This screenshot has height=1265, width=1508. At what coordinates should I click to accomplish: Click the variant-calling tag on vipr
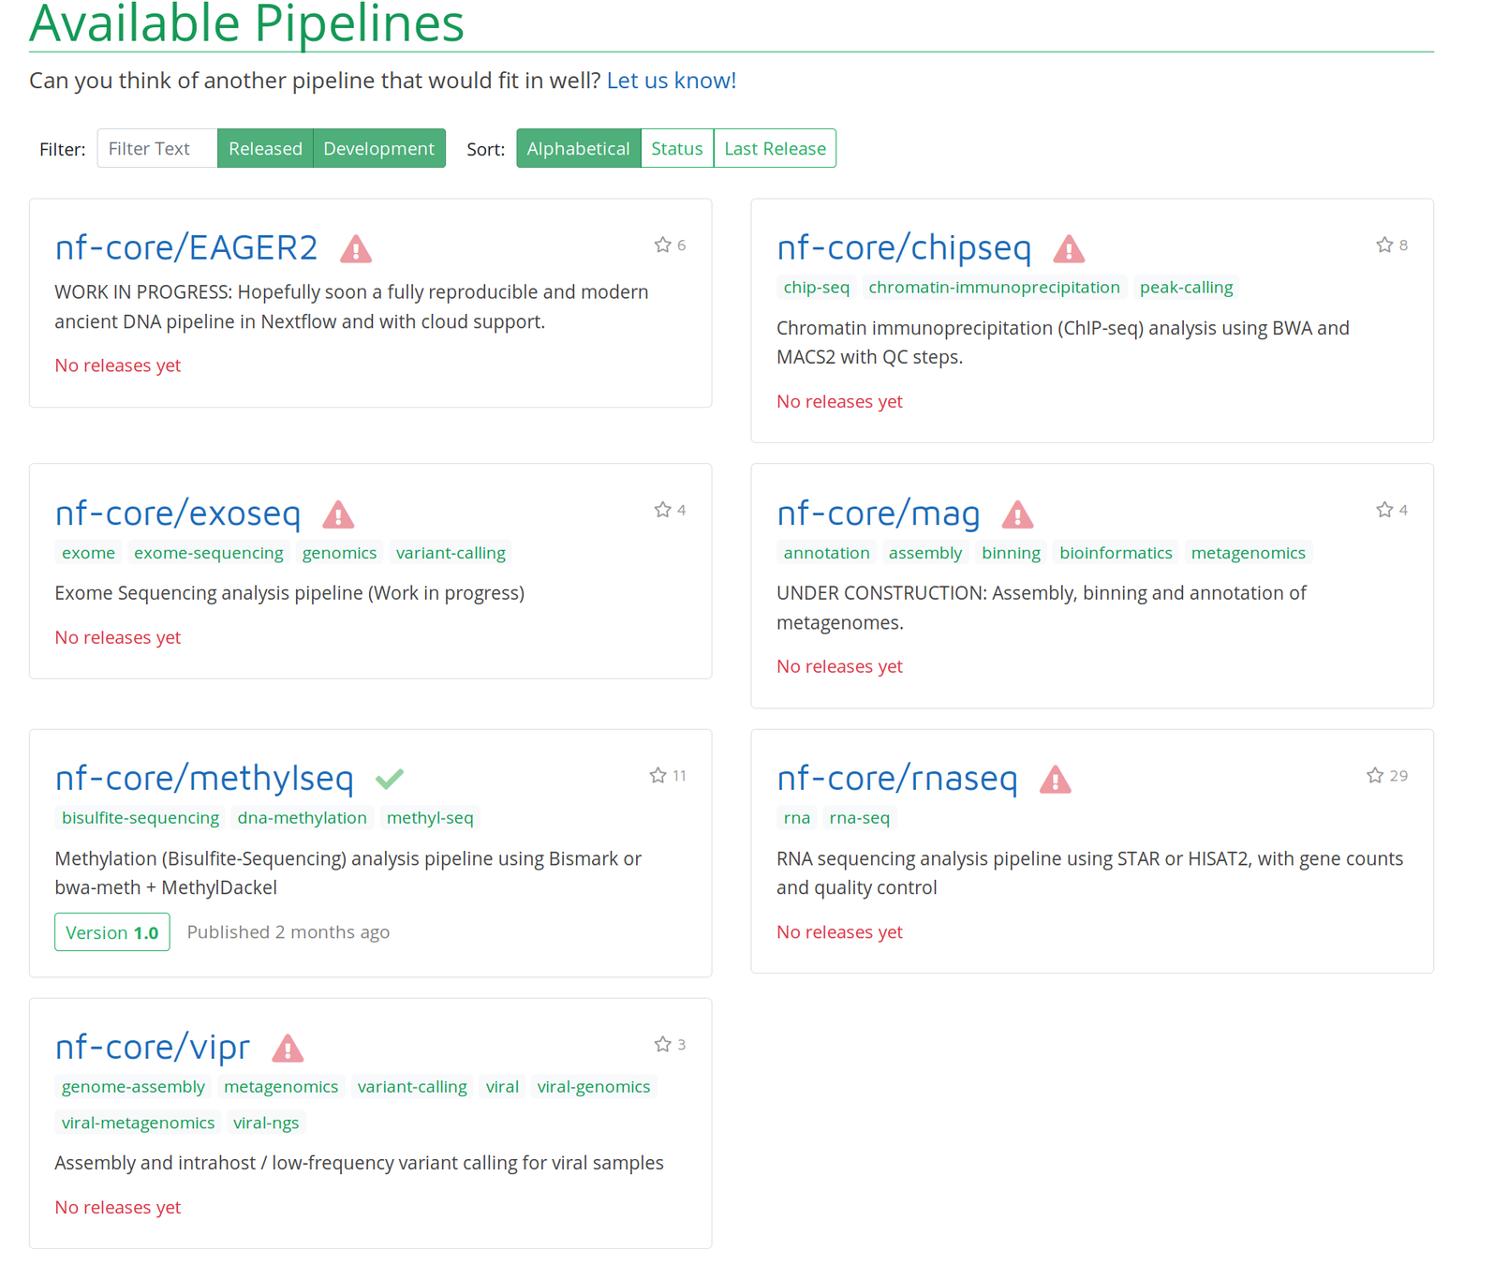412,1087
